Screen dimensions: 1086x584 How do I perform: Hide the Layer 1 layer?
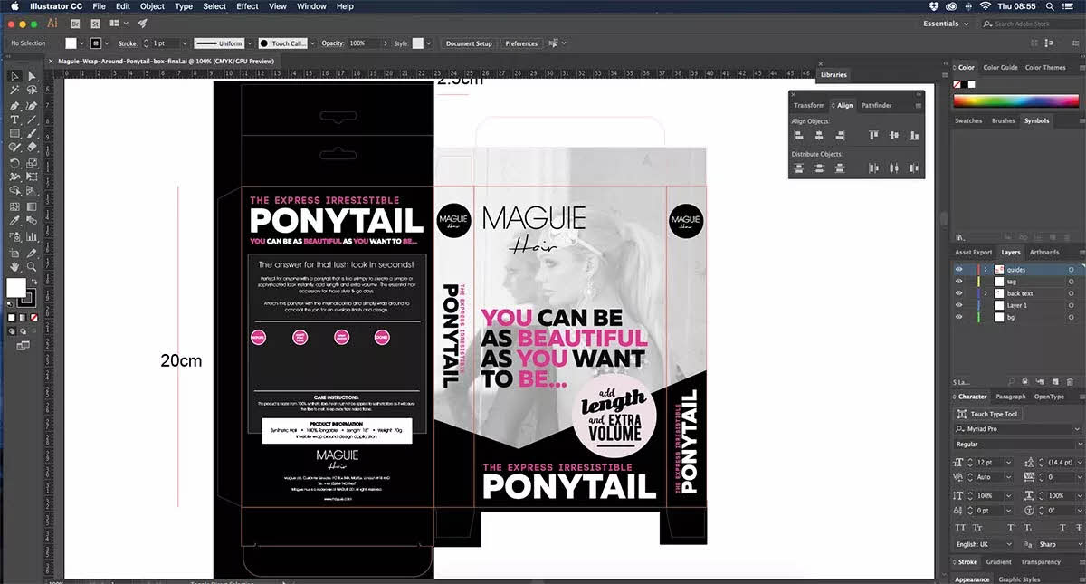click(x=958, y=305)
